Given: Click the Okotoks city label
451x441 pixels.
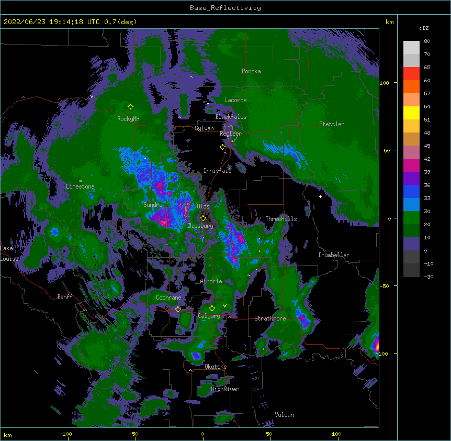Looking at the screenshot, I should click(x=216, y=367).
